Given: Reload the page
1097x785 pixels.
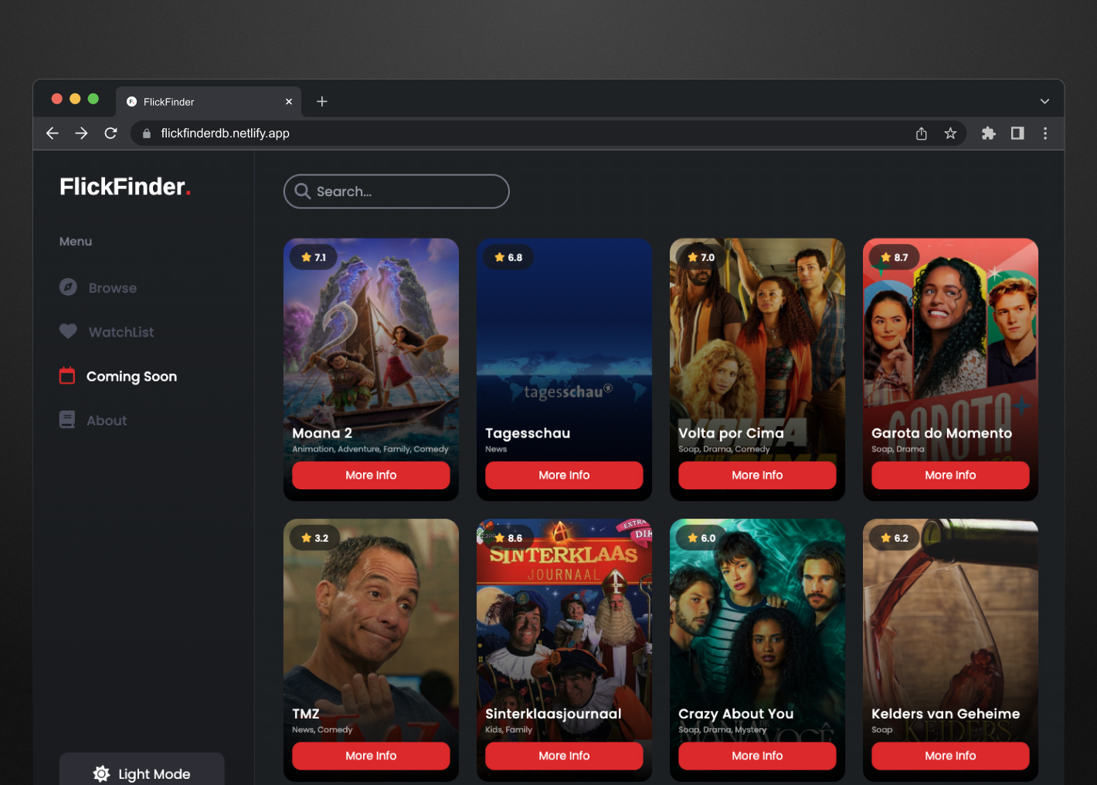Looking at the screenshot, I should pyautogui.click(x=110, y=133).
